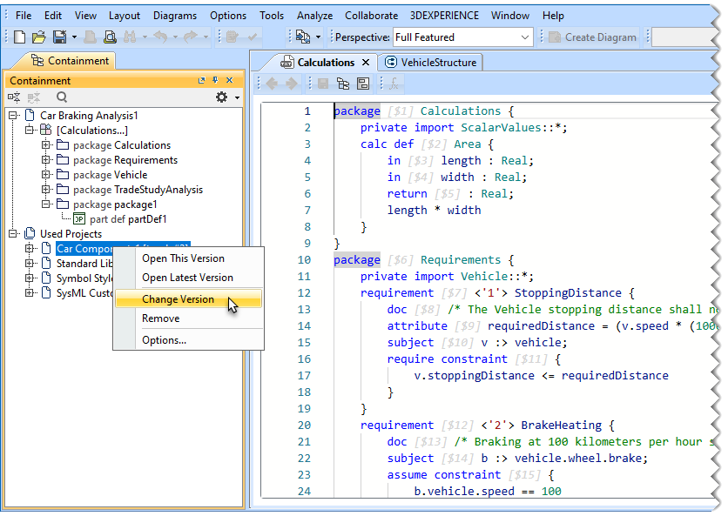Screen dimensions: 728x516
Task: Open the Diagrams menu
Action: (x=175, y=16)
